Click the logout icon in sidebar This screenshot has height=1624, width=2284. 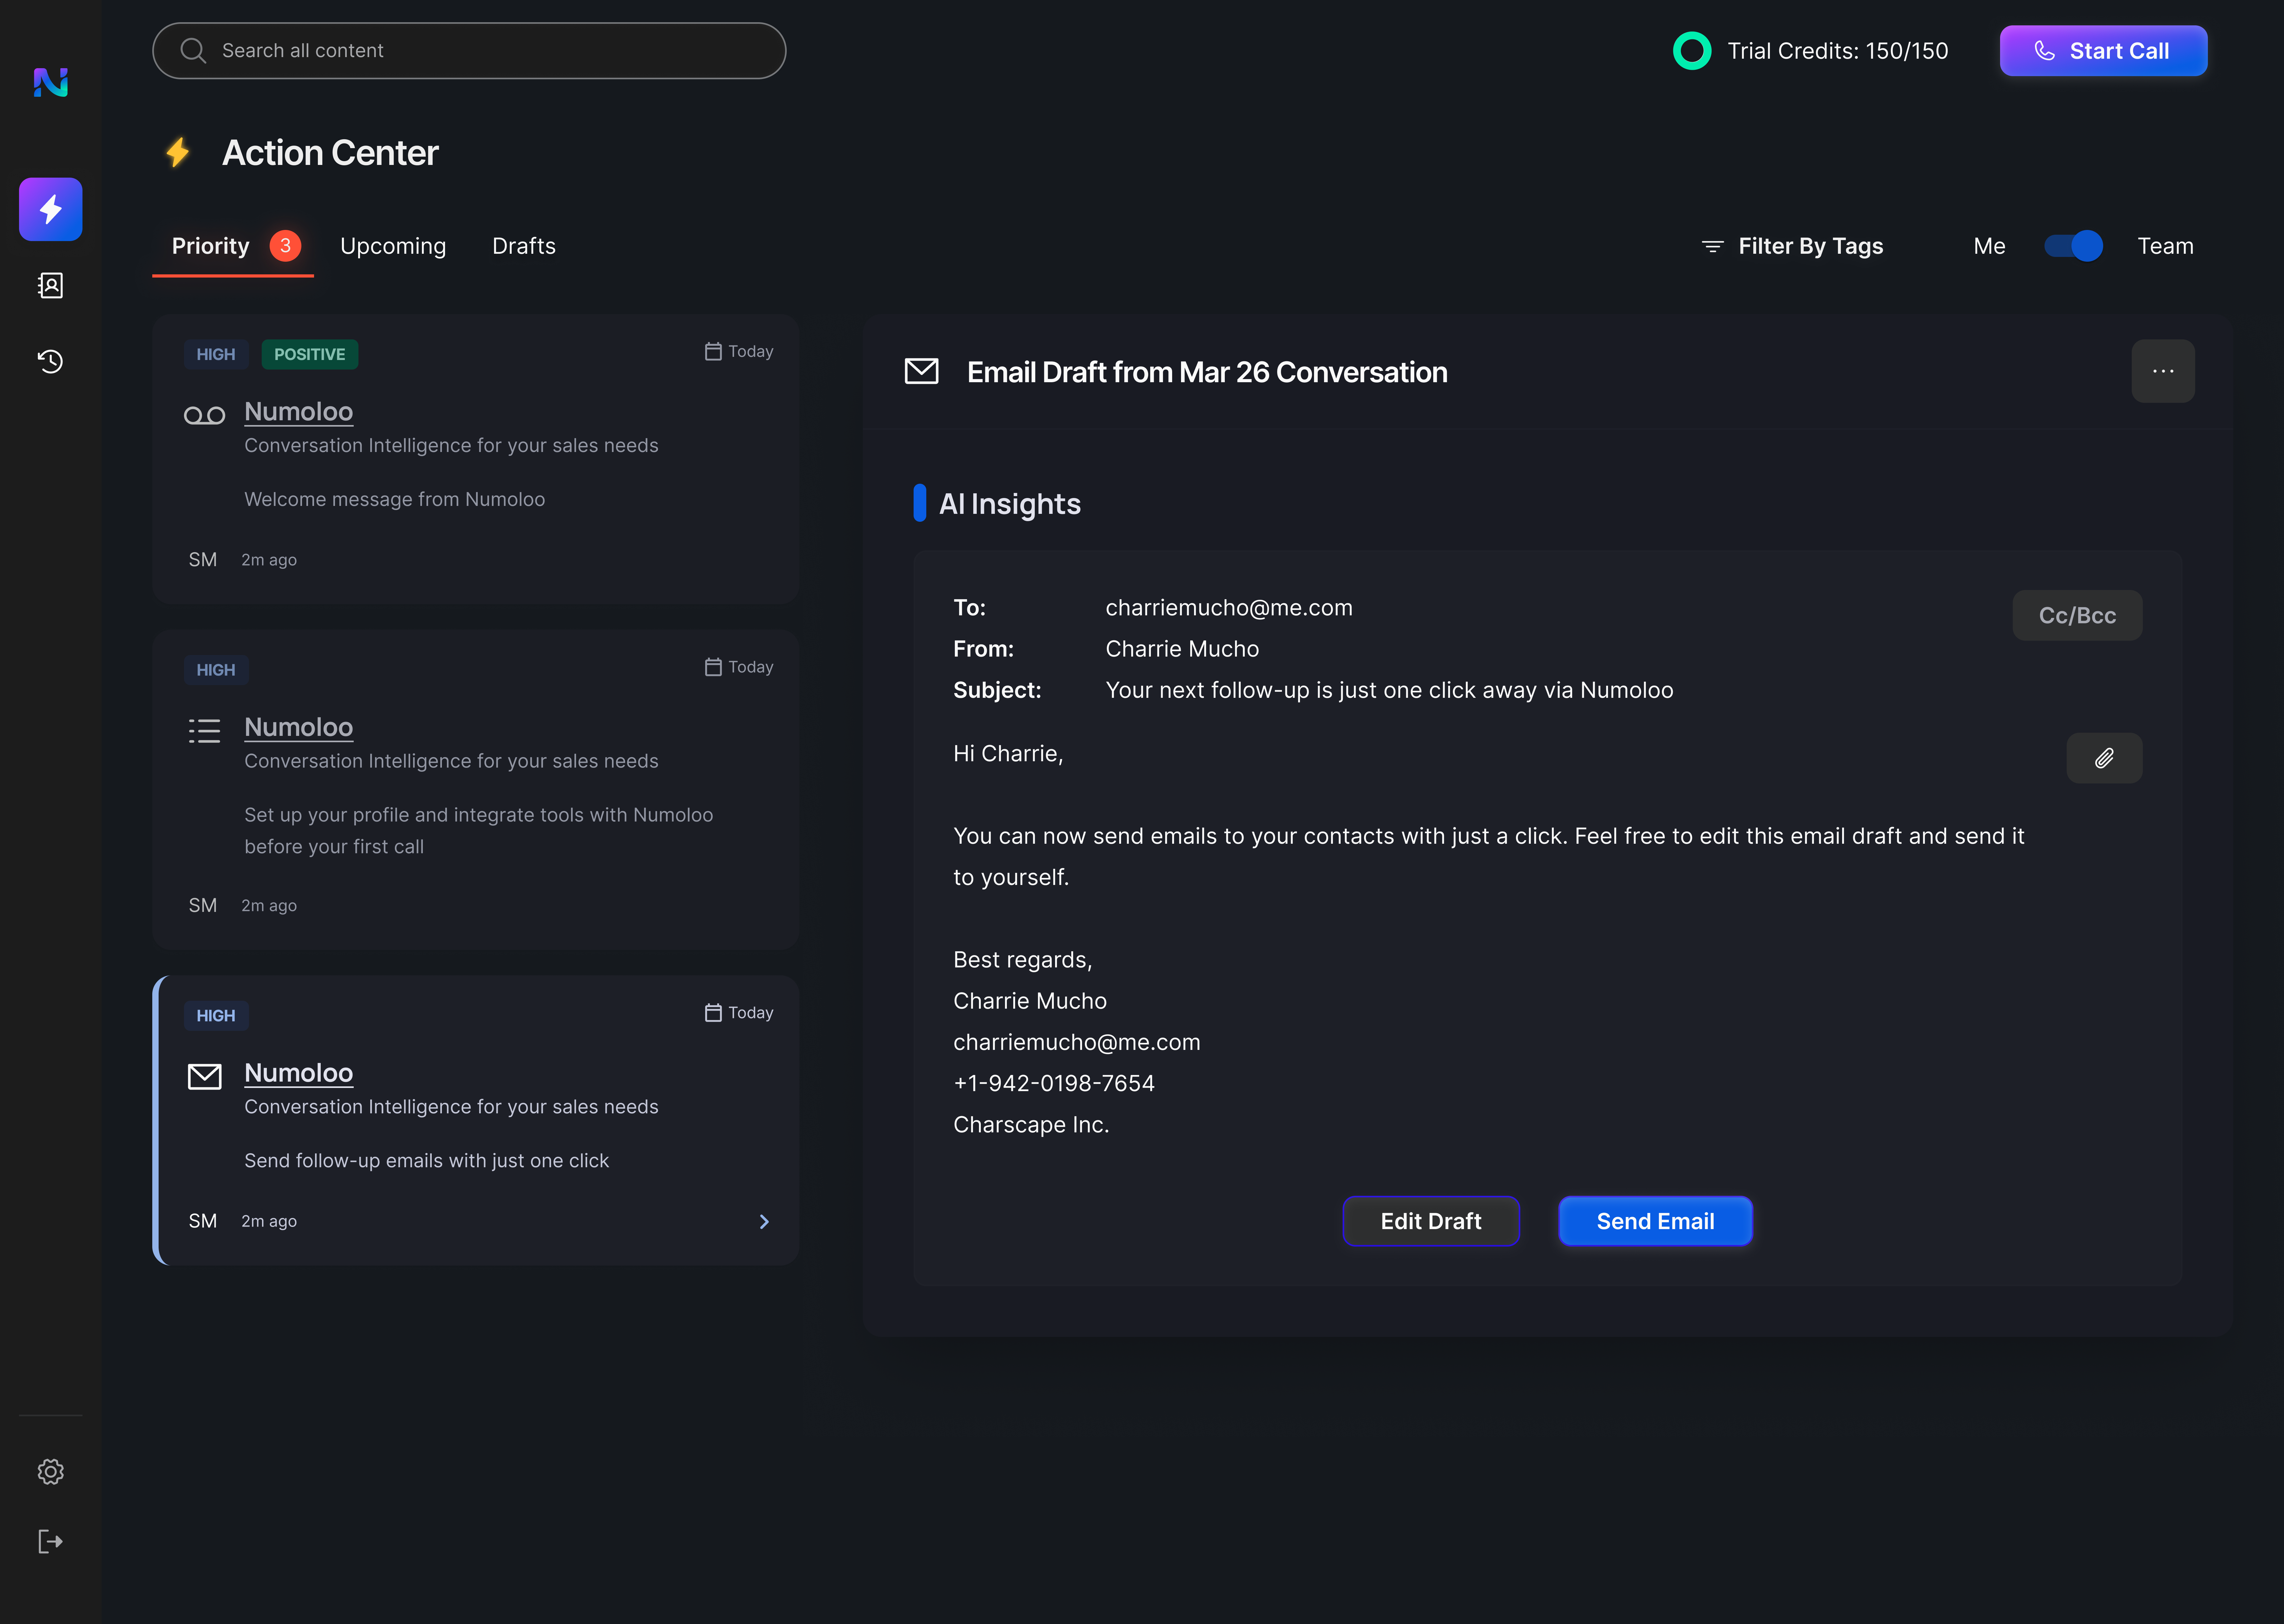click(x=50, y=1541)
